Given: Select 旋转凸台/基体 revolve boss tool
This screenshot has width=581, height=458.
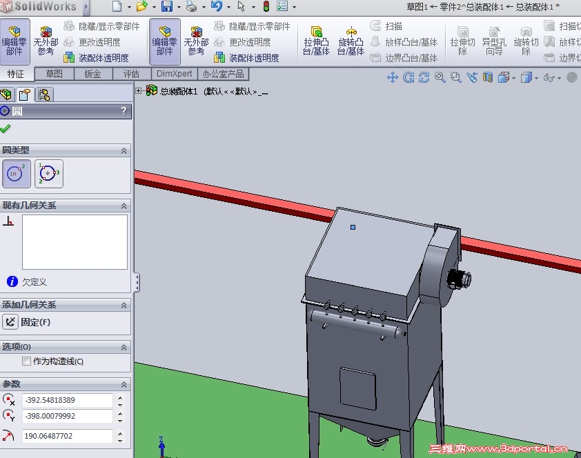Looking at the screenshot, I should pyautogui.click(x=351, y=41).
